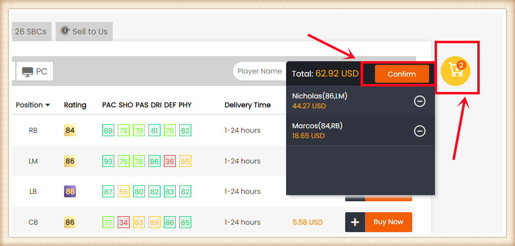Select the PC platform tab
This screenshot has height=246, width=515.
[x=35, y=72]
